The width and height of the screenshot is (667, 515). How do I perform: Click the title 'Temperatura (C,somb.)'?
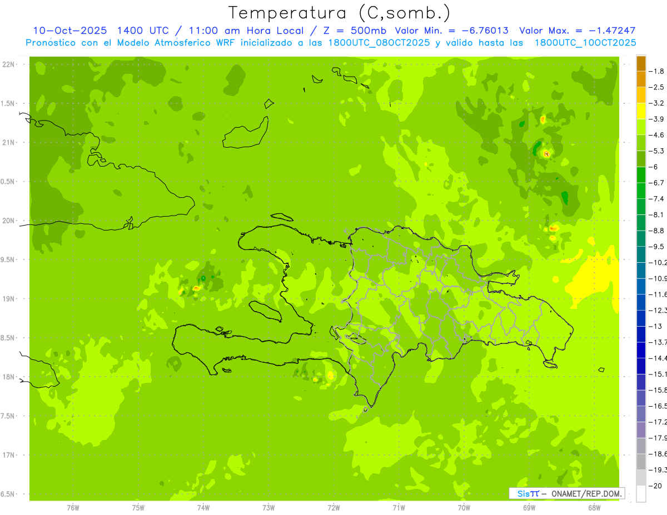click(340, 13)
